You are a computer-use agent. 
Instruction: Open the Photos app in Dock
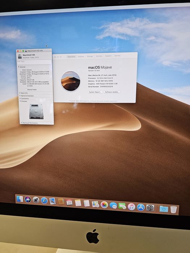point(104,205)
